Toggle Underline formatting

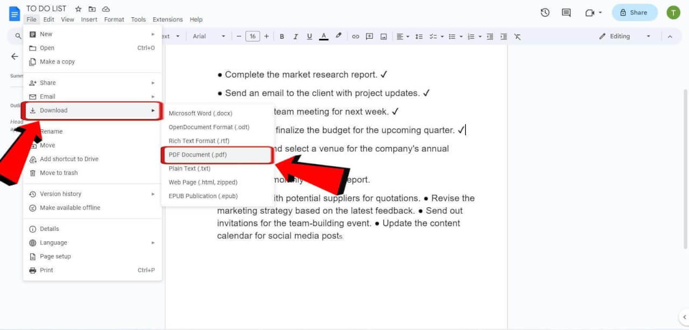(x=310, y=36)
